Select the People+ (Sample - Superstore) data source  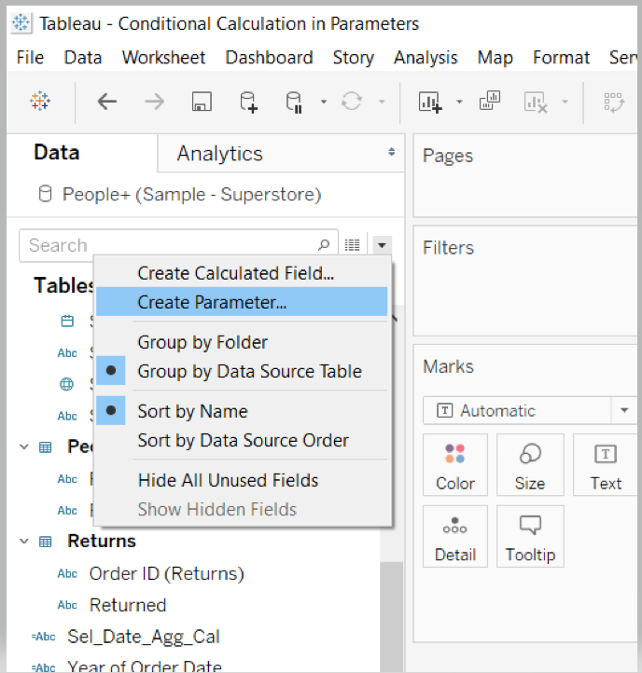click(x=192, y=195)
